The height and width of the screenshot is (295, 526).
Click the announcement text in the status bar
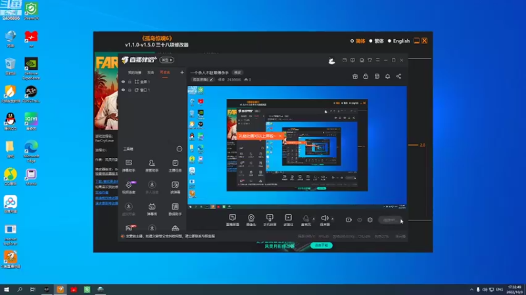click(x=170, y=236)
